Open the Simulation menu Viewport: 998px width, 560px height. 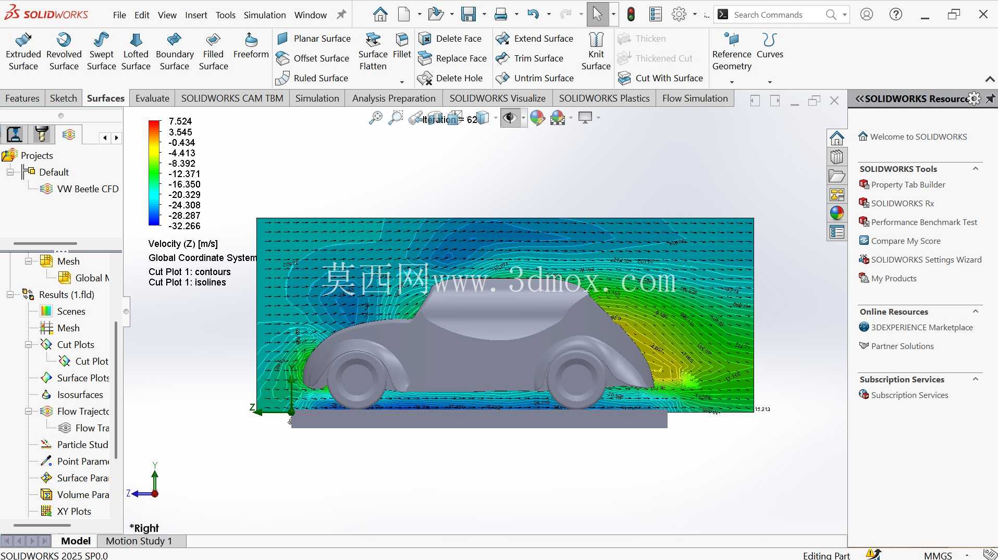pos(265,15)
